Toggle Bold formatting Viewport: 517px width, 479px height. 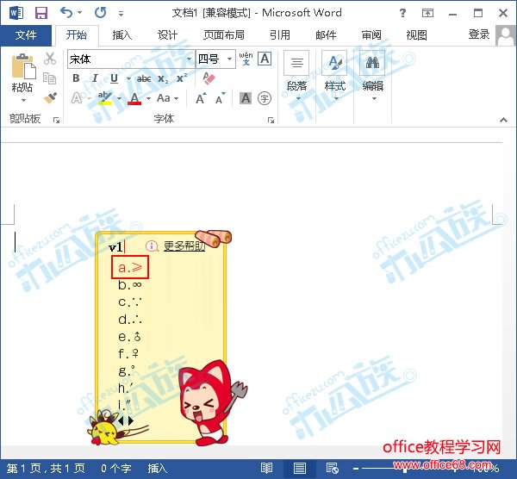[x=76, y=78]
